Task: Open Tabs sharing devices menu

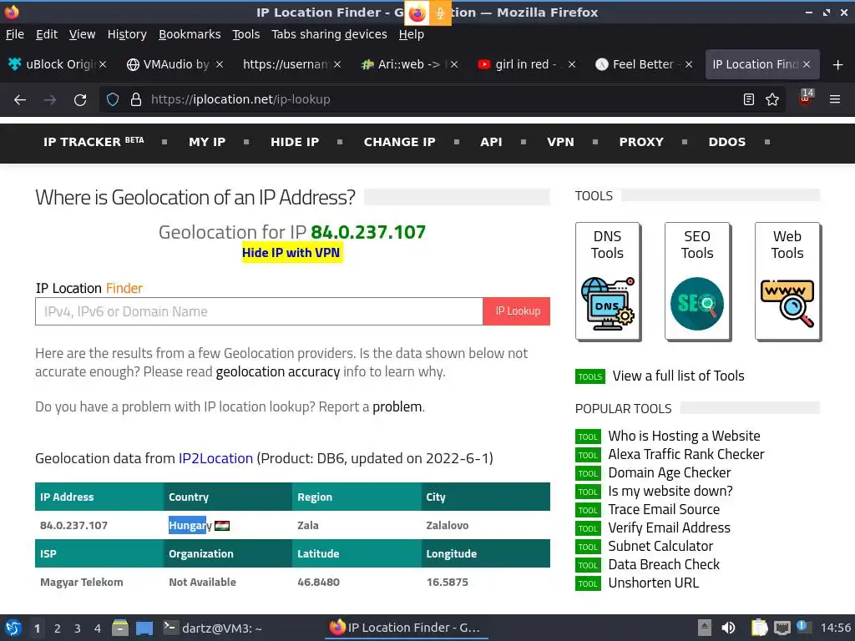Action: 329,34
